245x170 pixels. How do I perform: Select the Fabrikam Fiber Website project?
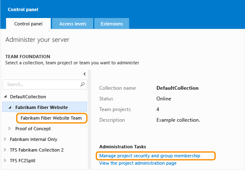pyautogui.click(x=45, y=107)
